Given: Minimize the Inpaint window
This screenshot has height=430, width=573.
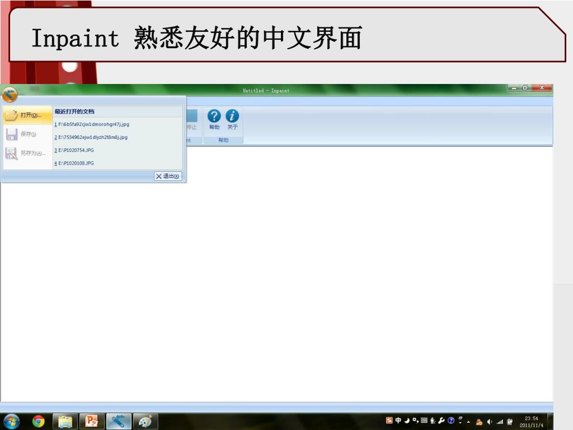Looking at the screenshot, I should point(514,88).
